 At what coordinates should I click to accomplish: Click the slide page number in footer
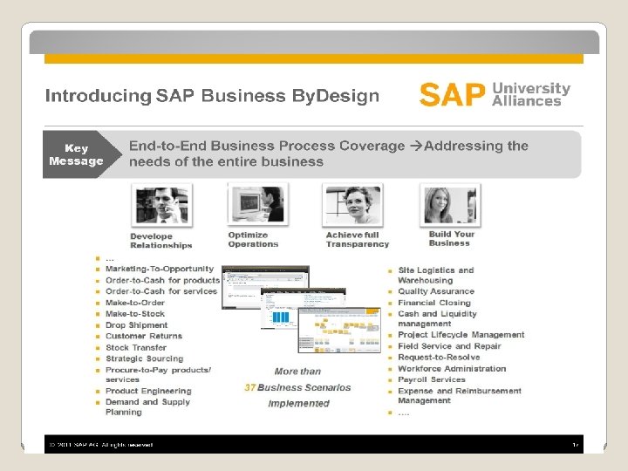pyautogui.click(x=576, y=445)
